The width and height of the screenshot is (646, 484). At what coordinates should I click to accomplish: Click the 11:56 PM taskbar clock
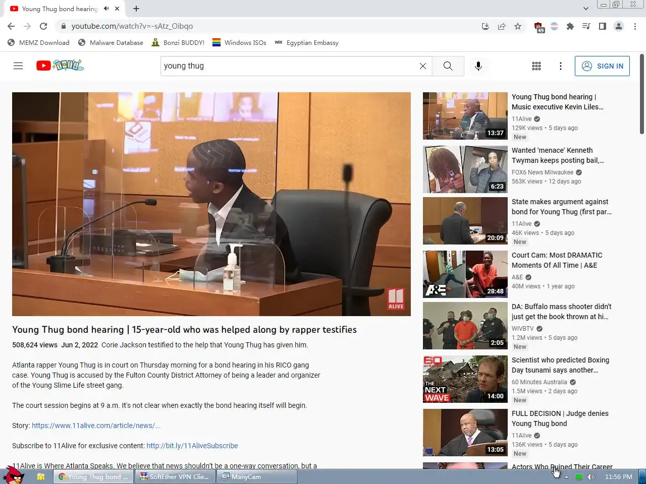(618, 477)
